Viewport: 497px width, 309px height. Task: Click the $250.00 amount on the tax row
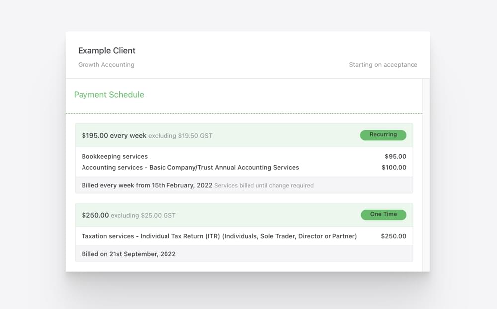(x=393, y=236)
